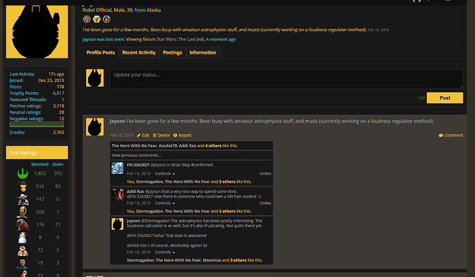Select the porg rating icon with 8 received
Viewport: 475px width, 277px height.
click(x=23, y=237)
